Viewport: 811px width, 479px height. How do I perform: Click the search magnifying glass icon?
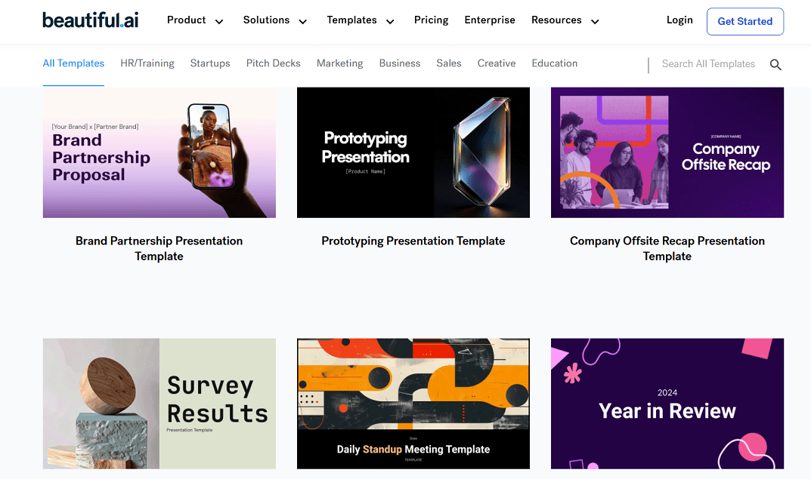(x=775, y=64)
